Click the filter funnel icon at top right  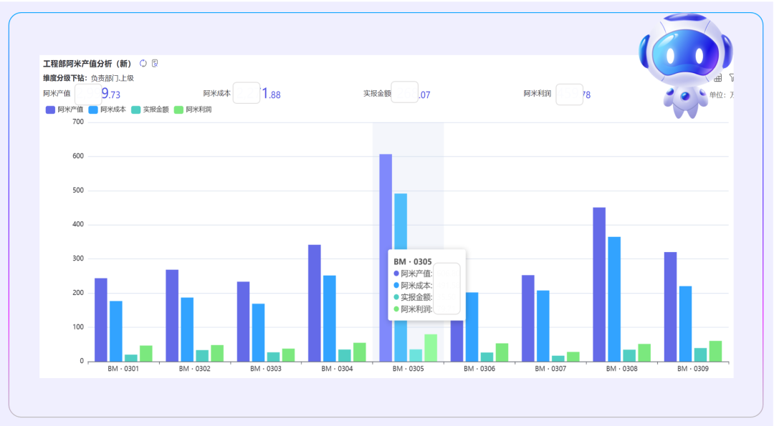(731, 77)
